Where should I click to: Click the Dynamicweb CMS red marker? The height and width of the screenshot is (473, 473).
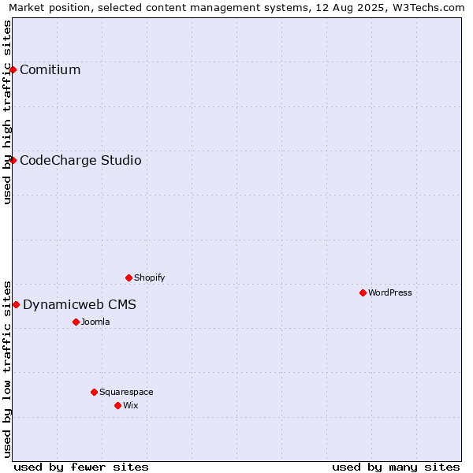(x=16, y=304)
